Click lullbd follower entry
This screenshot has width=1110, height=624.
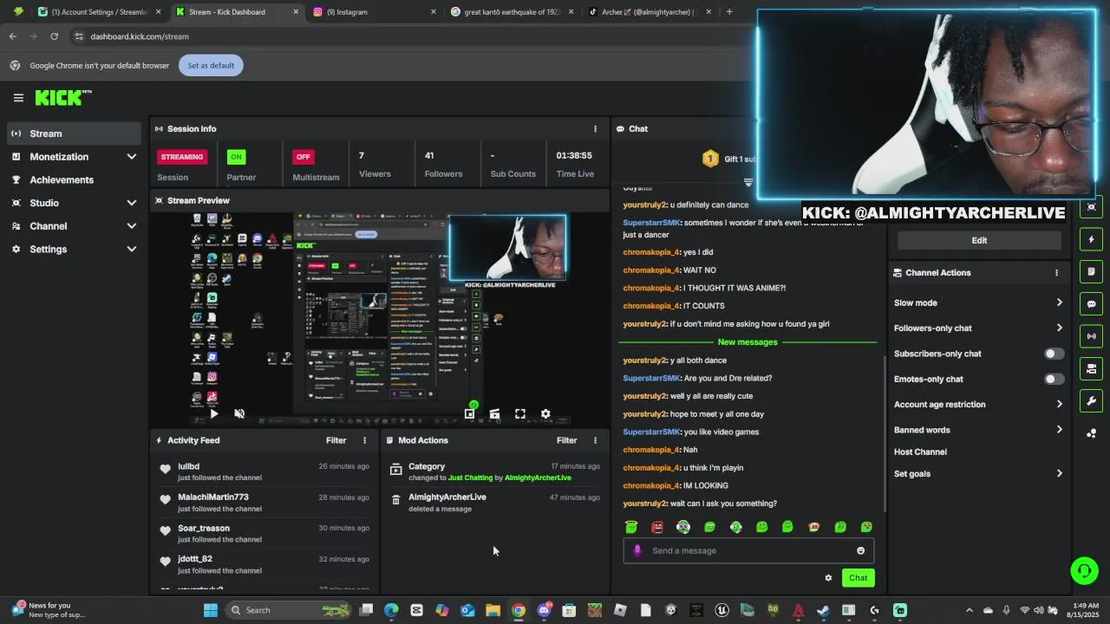(x=264, y=471)
